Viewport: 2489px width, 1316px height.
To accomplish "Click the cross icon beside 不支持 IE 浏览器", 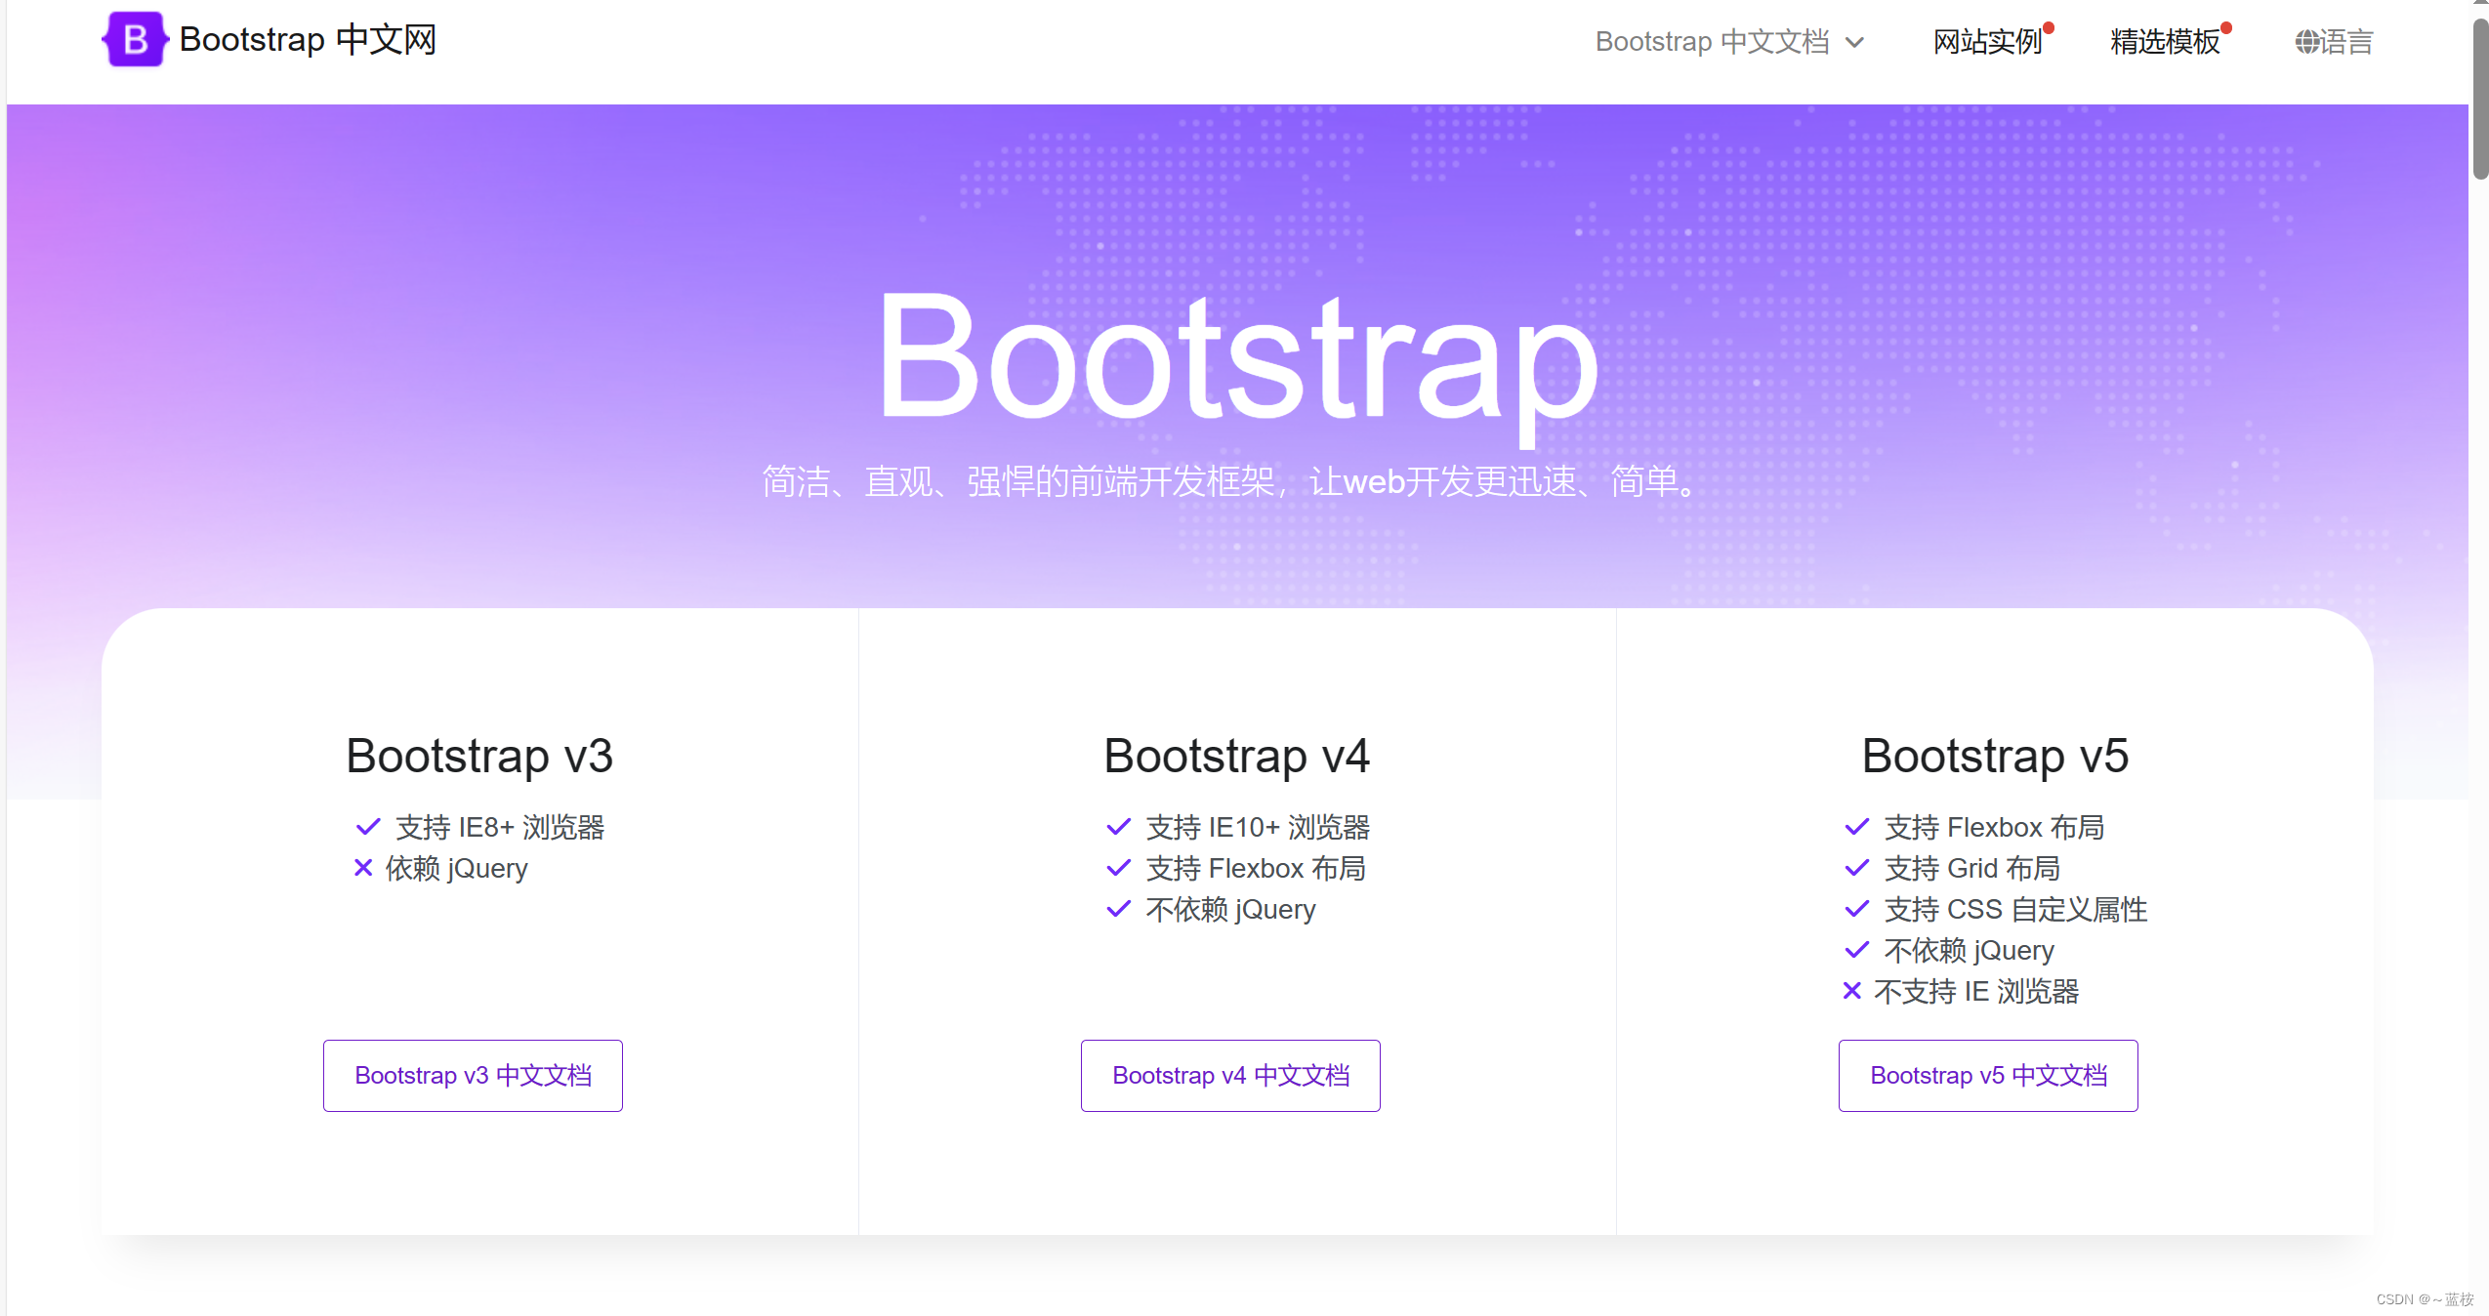I will point(1851,990).
